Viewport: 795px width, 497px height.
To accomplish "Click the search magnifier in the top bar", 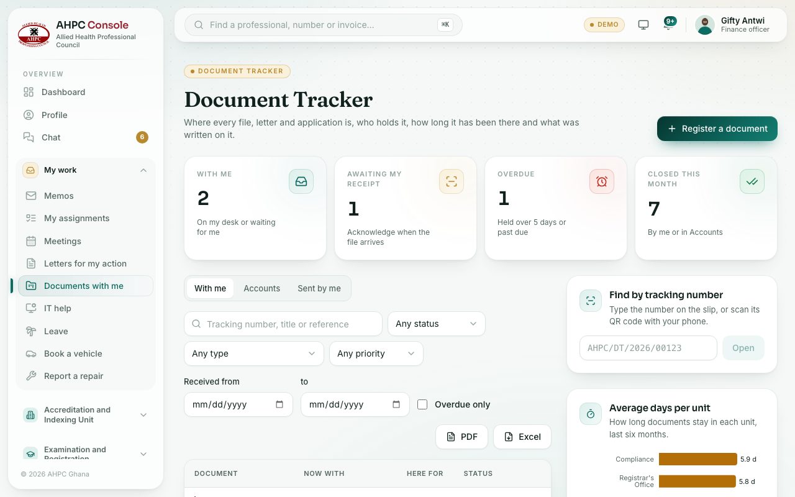I will pos(199,25).
